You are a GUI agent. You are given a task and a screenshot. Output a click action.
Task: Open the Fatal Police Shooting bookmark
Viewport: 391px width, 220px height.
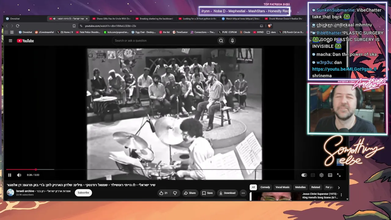coord(88,32)
